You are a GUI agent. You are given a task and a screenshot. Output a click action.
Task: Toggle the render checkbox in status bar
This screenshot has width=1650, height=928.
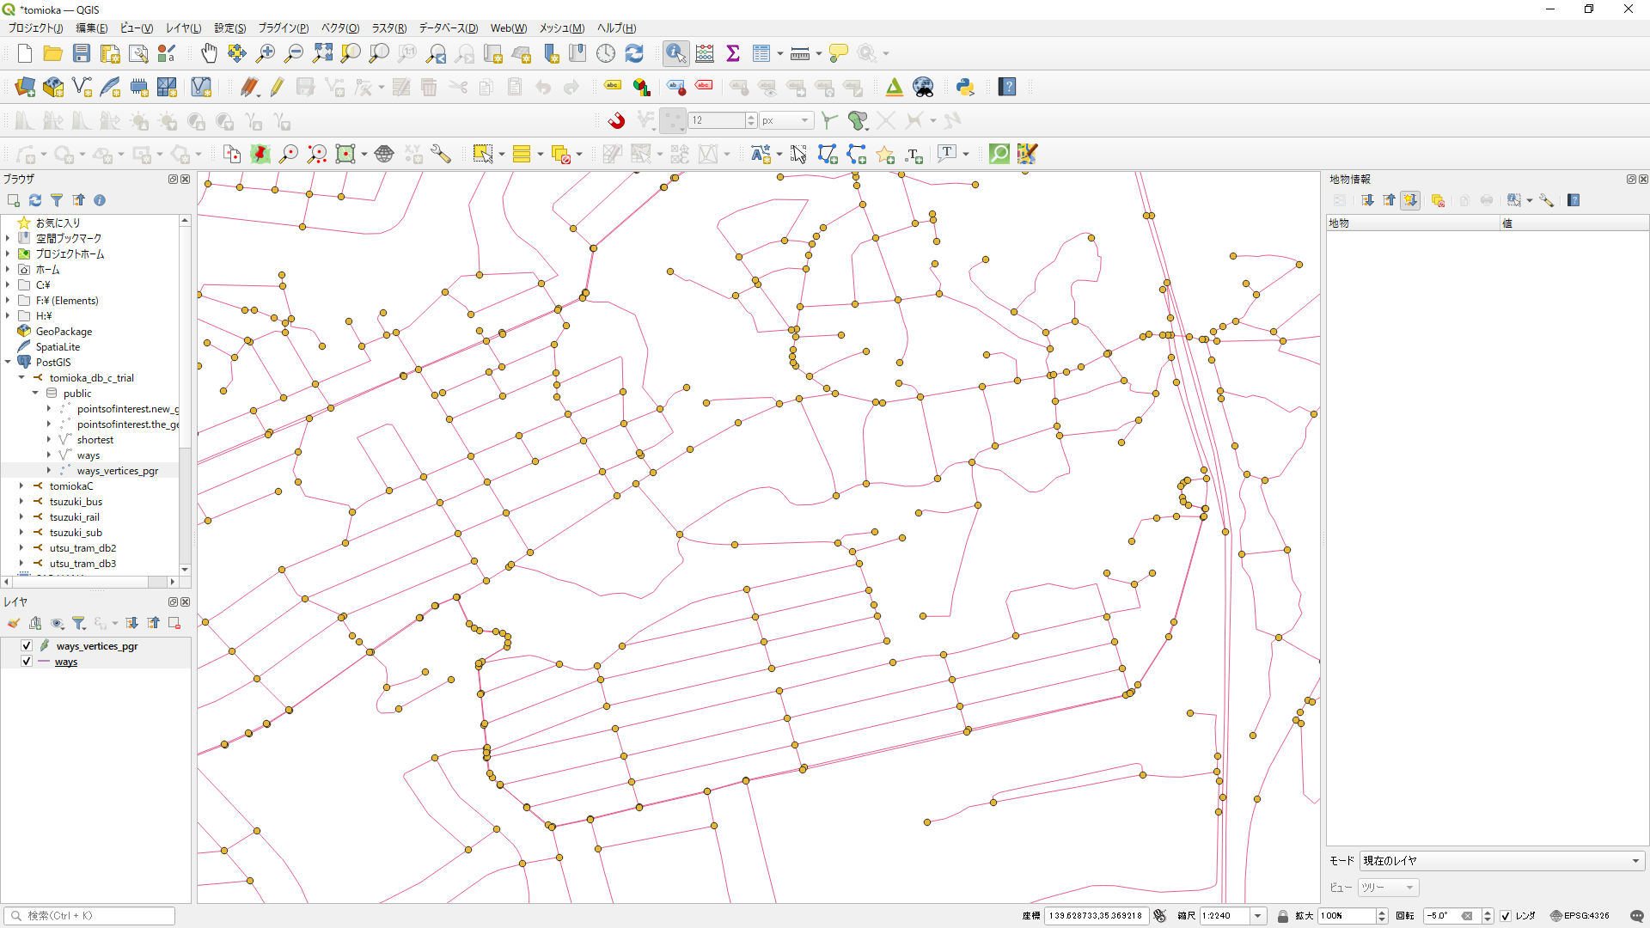point(1506,916)
